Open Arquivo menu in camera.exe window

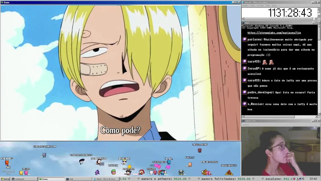[246, 125]
